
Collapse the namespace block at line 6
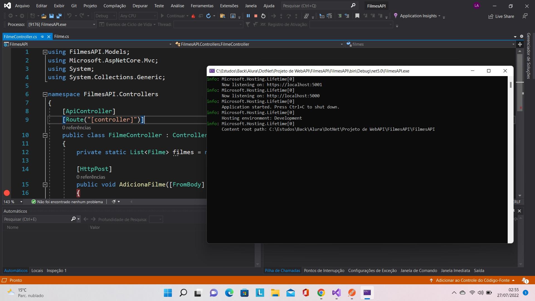click(45, 94)
